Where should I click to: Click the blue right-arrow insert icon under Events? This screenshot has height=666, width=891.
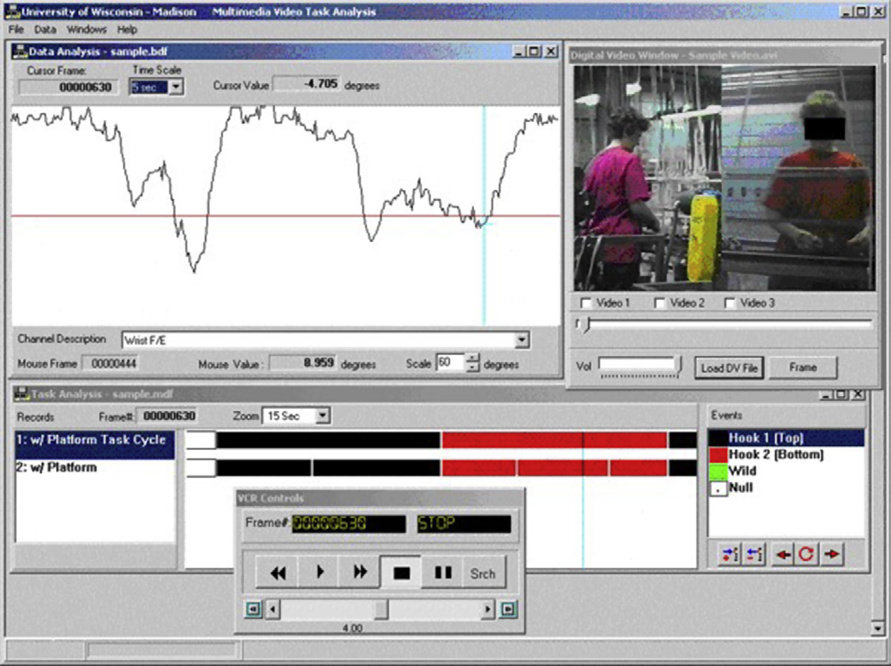729,555
